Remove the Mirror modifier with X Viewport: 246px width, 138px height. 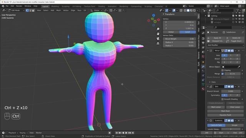[x=239, y=51]
